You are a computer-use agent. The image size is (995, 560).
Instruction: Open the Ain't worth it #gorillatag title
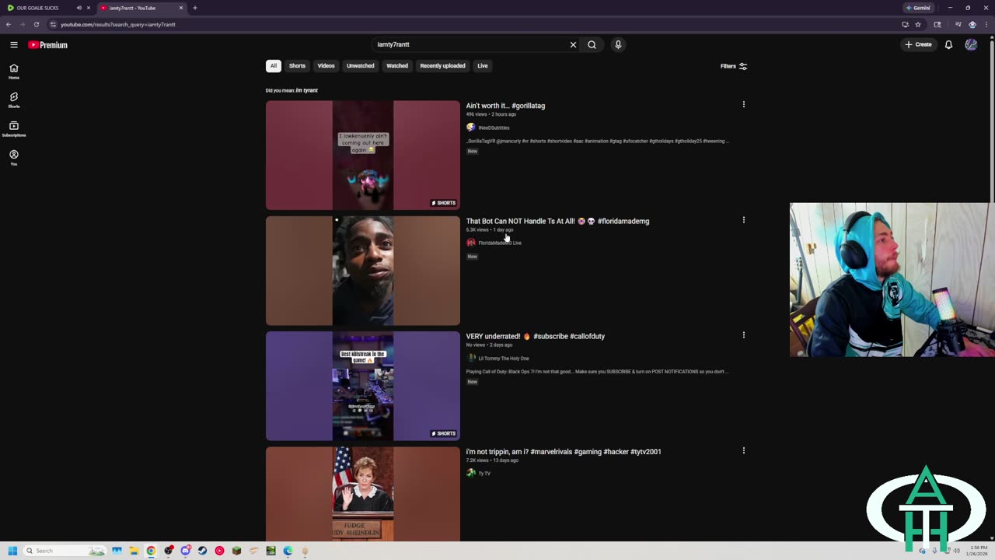point(505,106)
